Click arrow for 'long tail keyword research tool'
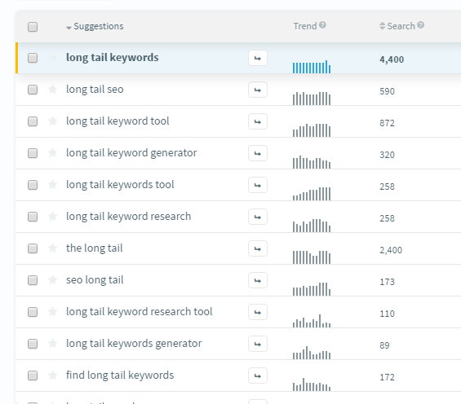 pyautogui.click(x=258, y=312)
